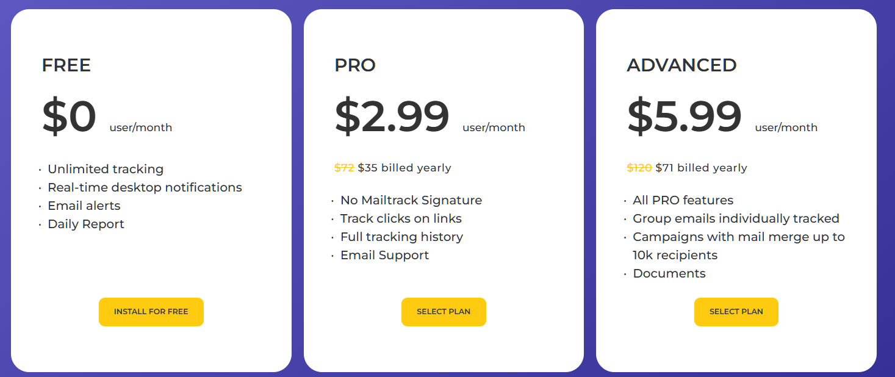Click Real-time desktop notifications feature
The width and height of the screenshot is (895, 377).
click(145, 187)
